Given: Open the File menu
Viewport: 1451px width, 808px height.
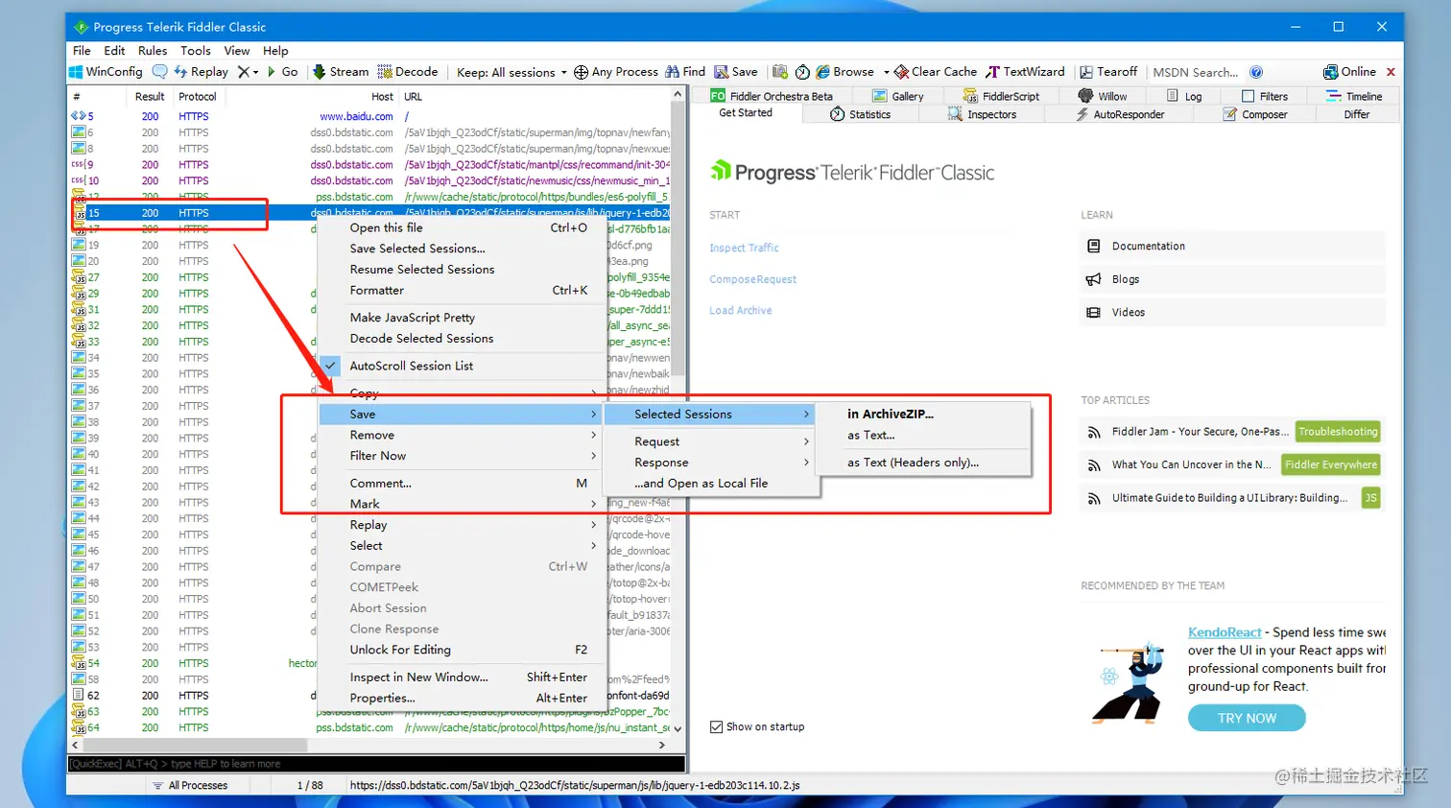Looking at the screenshot, I should coord(82,51).
